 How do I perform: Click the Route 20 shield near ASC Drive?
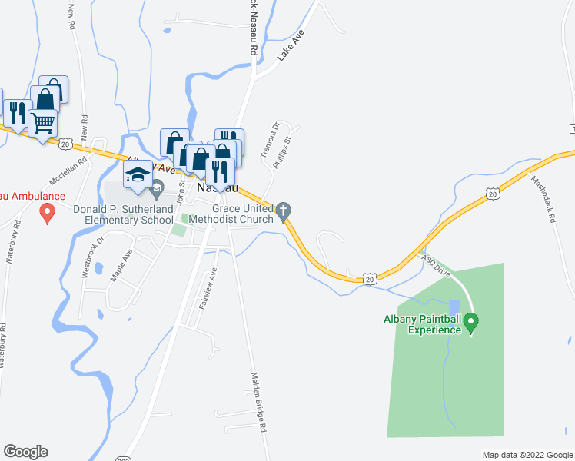point(370,279)
